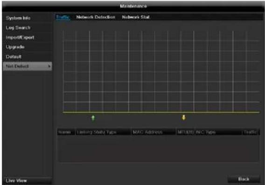Expand the Net Detect arrow
Viewport: 265px width, 185px height.
coord(49,66)
